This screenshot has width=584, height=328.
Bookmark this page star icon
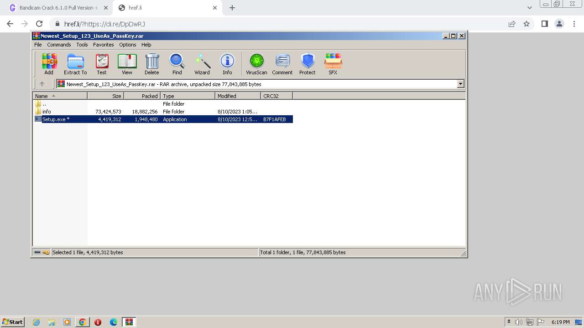pos(527,24)
